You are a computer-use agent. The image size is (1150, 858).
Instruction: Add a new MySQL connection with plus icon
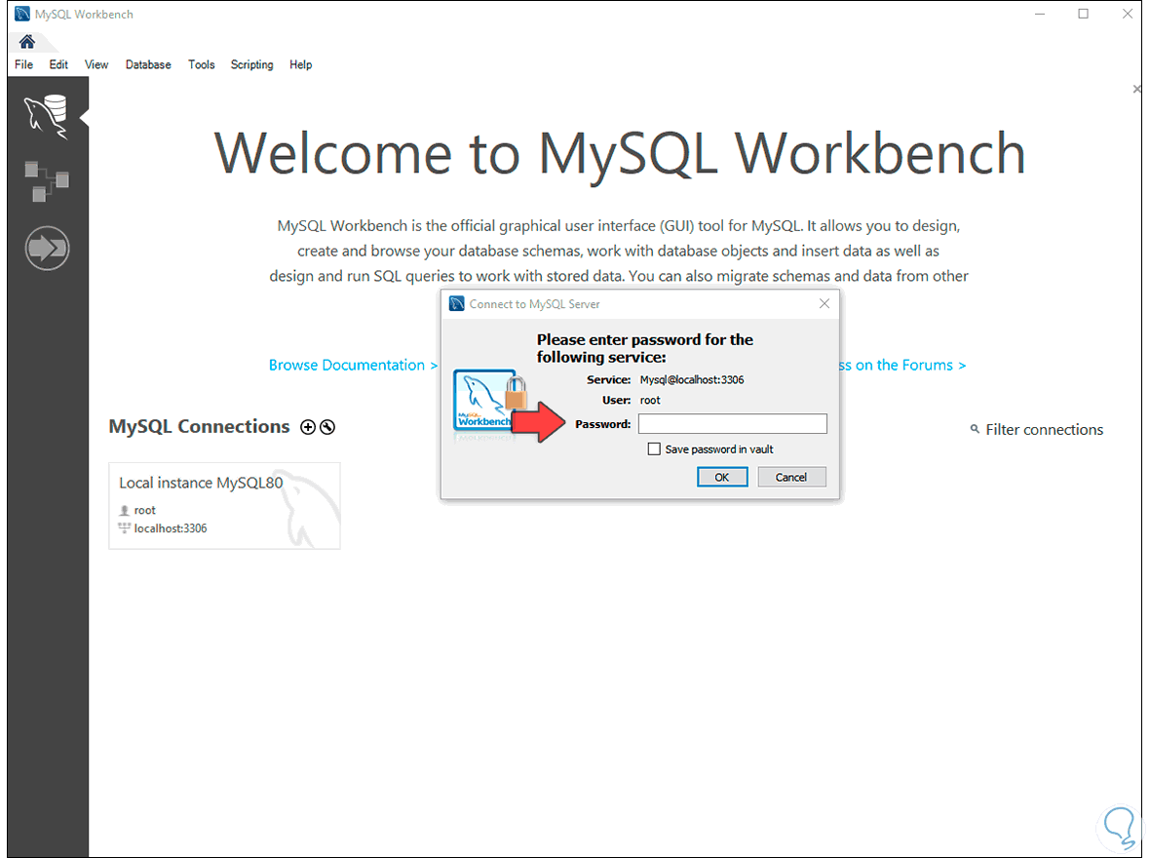coord(308,427)
